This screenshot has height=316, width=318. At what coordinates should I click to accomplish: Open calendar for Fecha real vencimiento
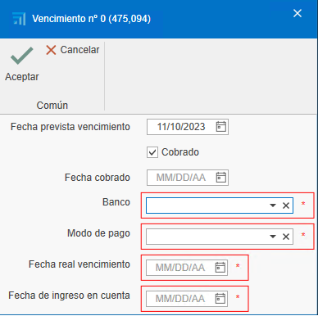pyautogui.click(x=220, y=268)
